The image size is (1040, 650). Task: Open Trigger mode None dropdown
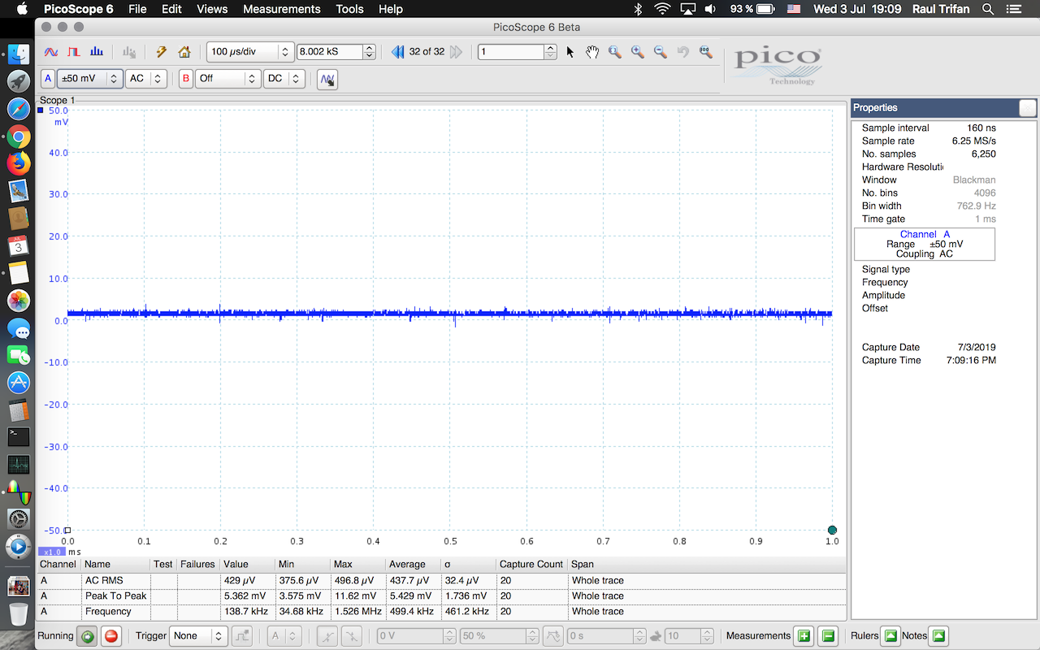198,636
